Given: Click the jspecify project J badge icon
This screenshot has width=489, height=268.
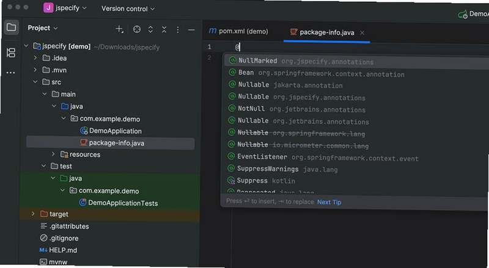Looking at the screenshot, I should 48,8.
